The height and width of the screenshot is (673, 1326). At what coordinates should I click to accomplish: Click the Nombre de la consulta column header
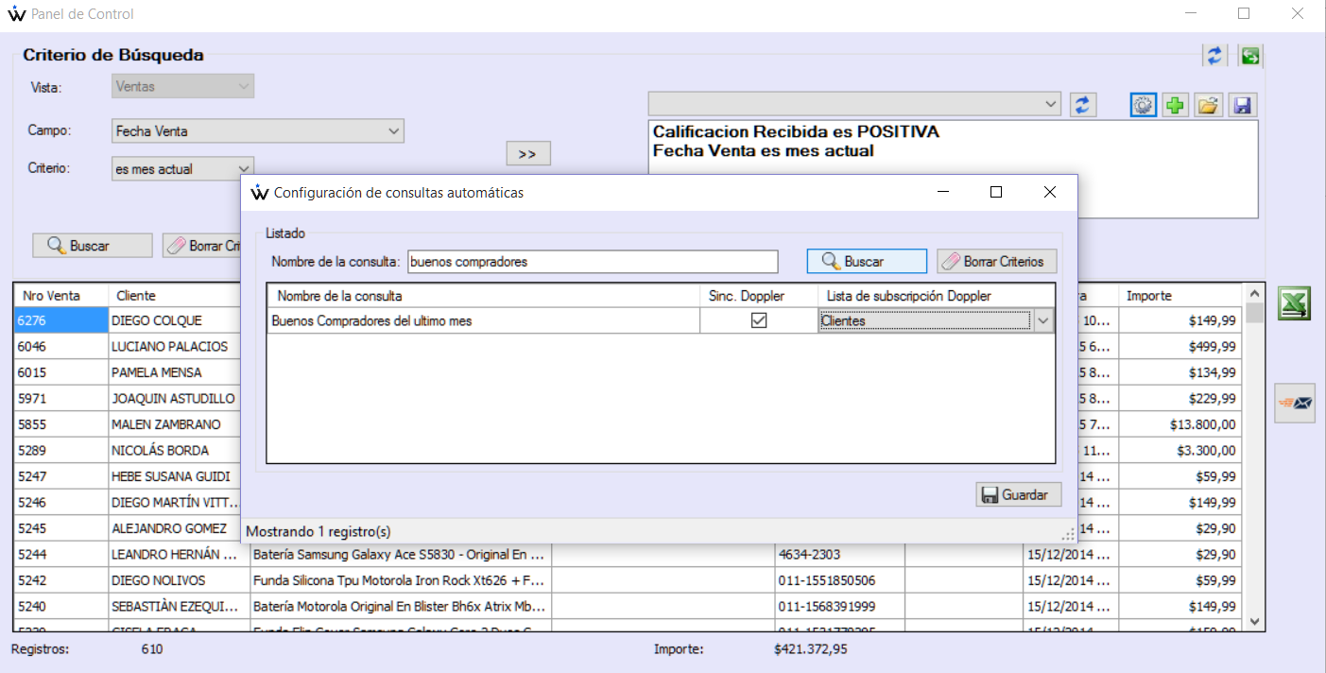click(483, 296)
